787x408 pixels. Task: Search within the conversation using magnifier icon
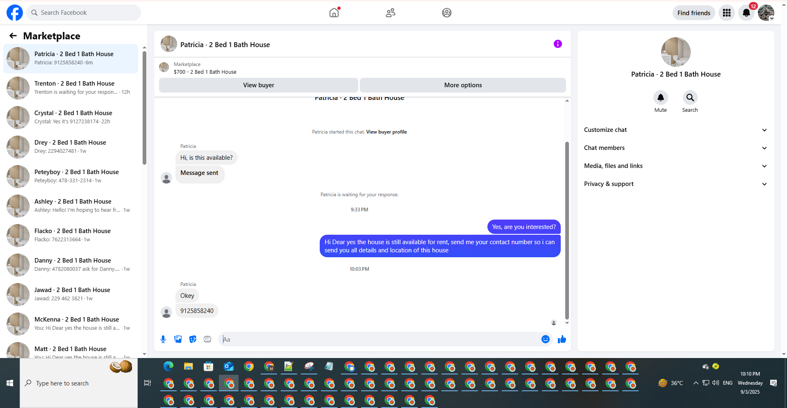click(690, 98)
